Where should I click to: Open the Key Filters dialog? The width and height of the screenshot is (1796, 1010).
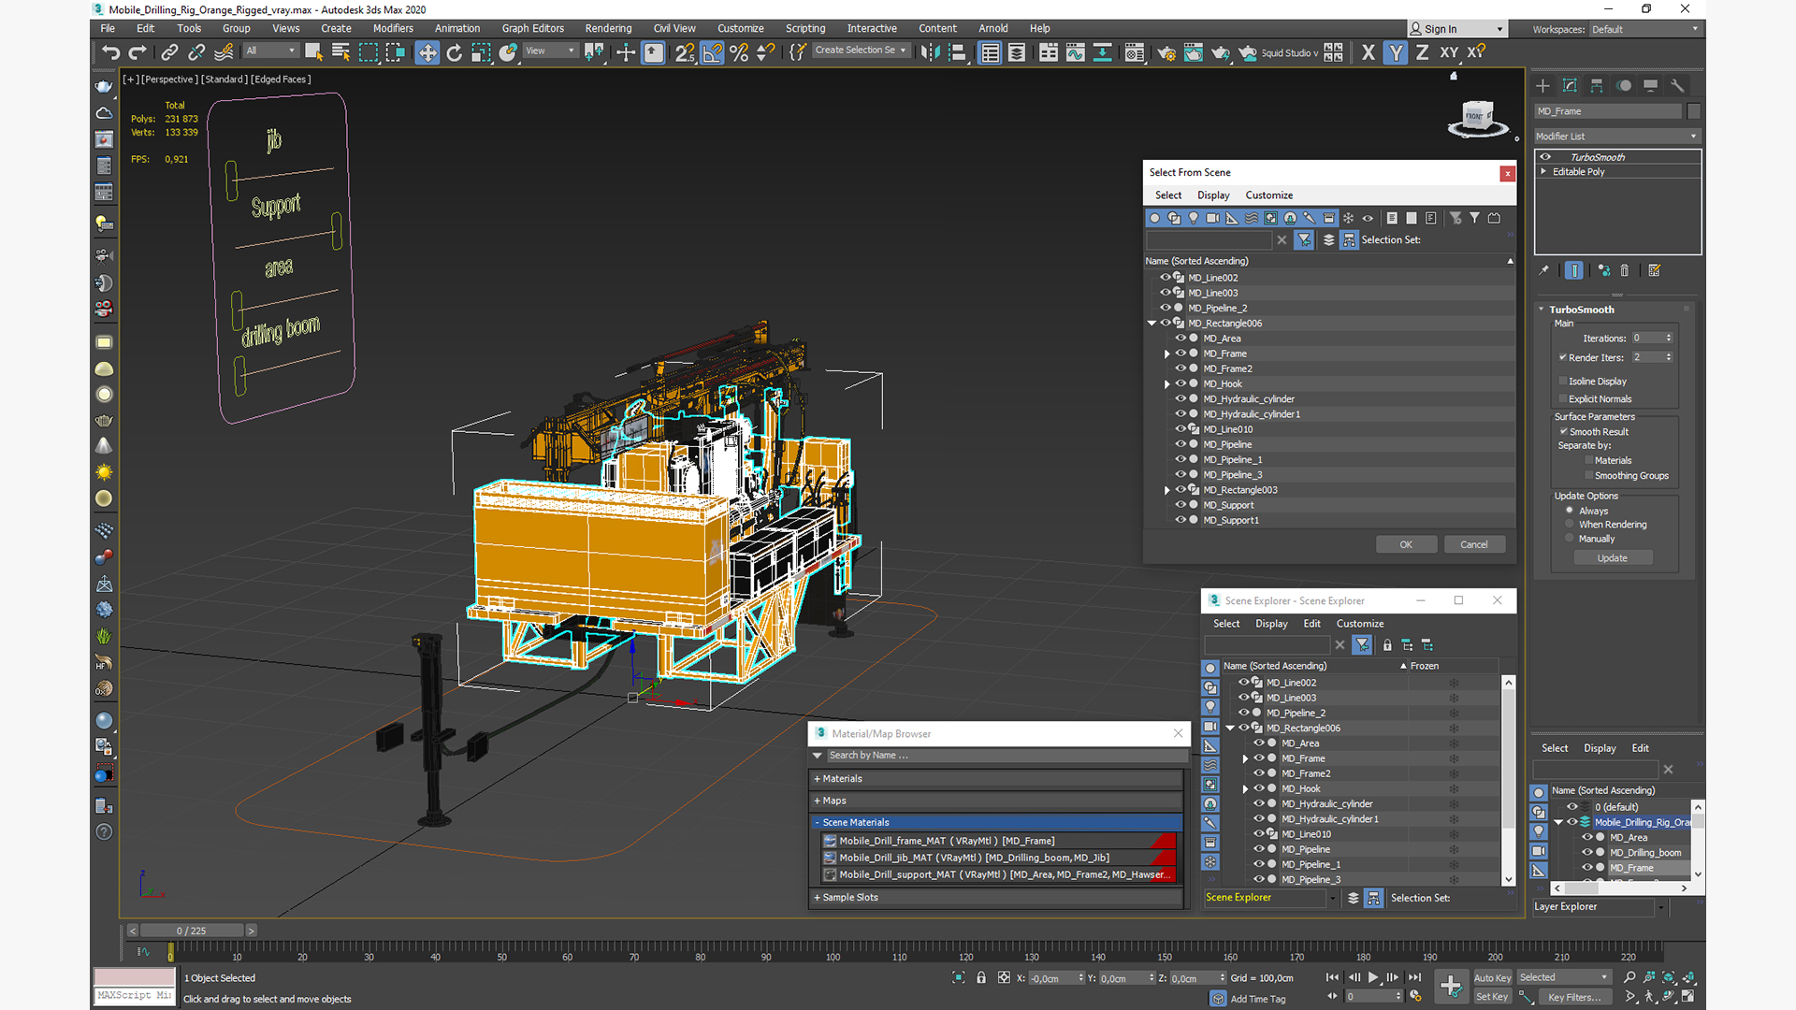pos(1574,997)
